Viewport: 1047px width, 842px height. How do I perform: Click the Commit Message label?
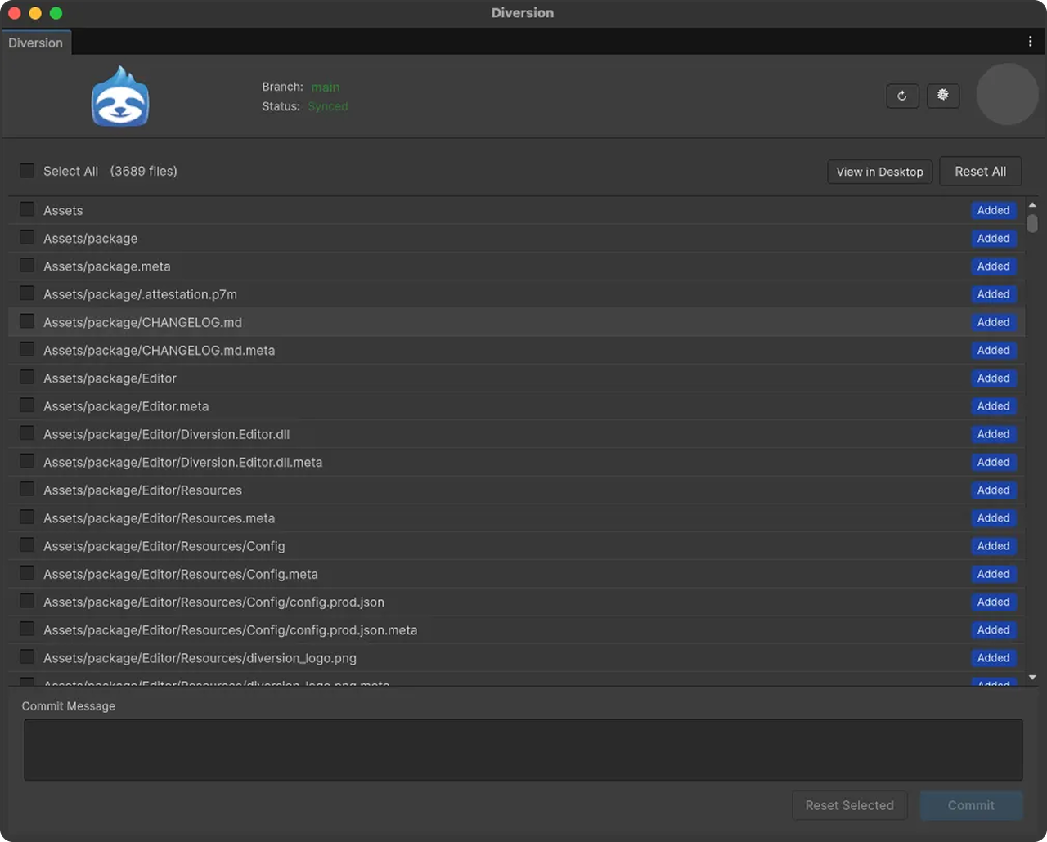coord(69,706)
